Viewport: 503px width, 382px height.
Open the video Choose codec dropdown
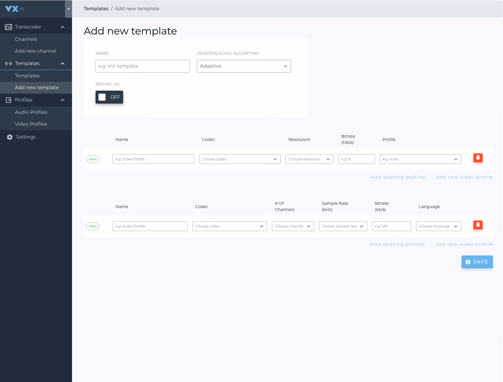[x=240, y=159]
